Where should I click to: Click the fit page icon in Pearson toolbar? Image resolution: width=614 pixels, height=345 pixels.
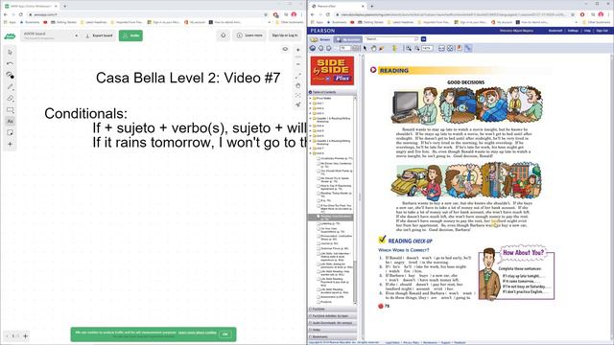(x=450, y=48)
